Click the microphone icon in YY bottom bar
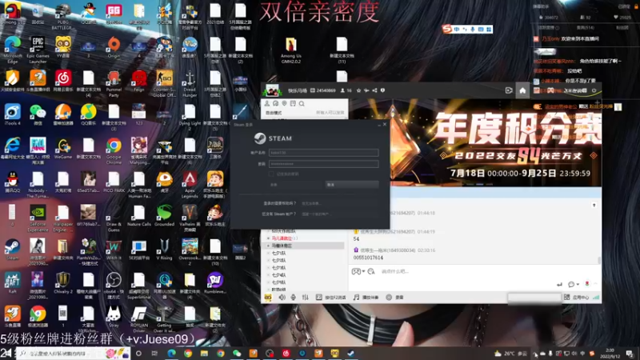 (x=293, y=298)
